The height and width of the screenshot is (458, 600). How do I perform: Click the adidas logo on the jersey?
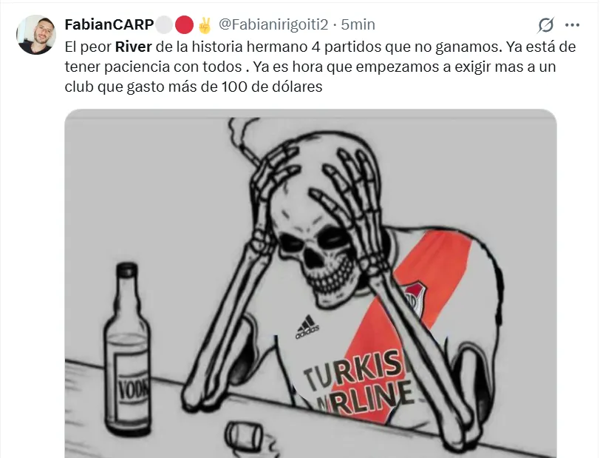tap(307, 327)
